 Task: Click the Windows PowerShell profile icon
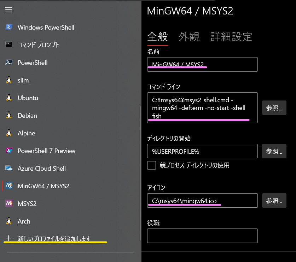coord(9,27)
